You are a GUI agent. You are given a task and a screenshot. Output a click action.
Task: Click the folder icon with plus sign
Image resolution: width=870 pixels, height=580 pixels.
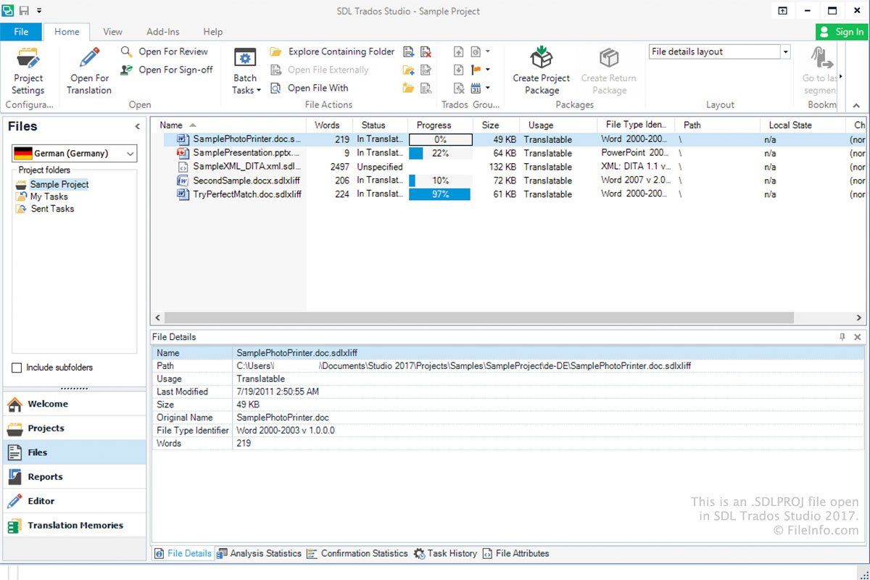pos(409,70)
